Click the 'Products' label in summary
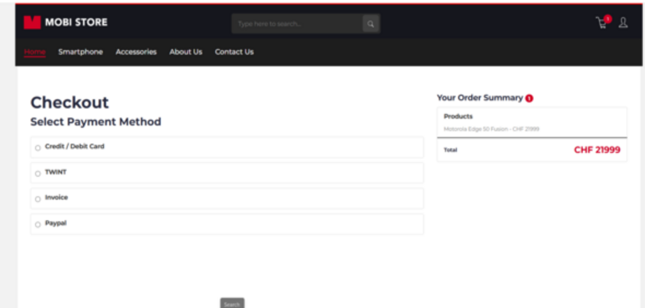This screenshot has width=645, height=308. pyautogui.click(x=458, y=117)
